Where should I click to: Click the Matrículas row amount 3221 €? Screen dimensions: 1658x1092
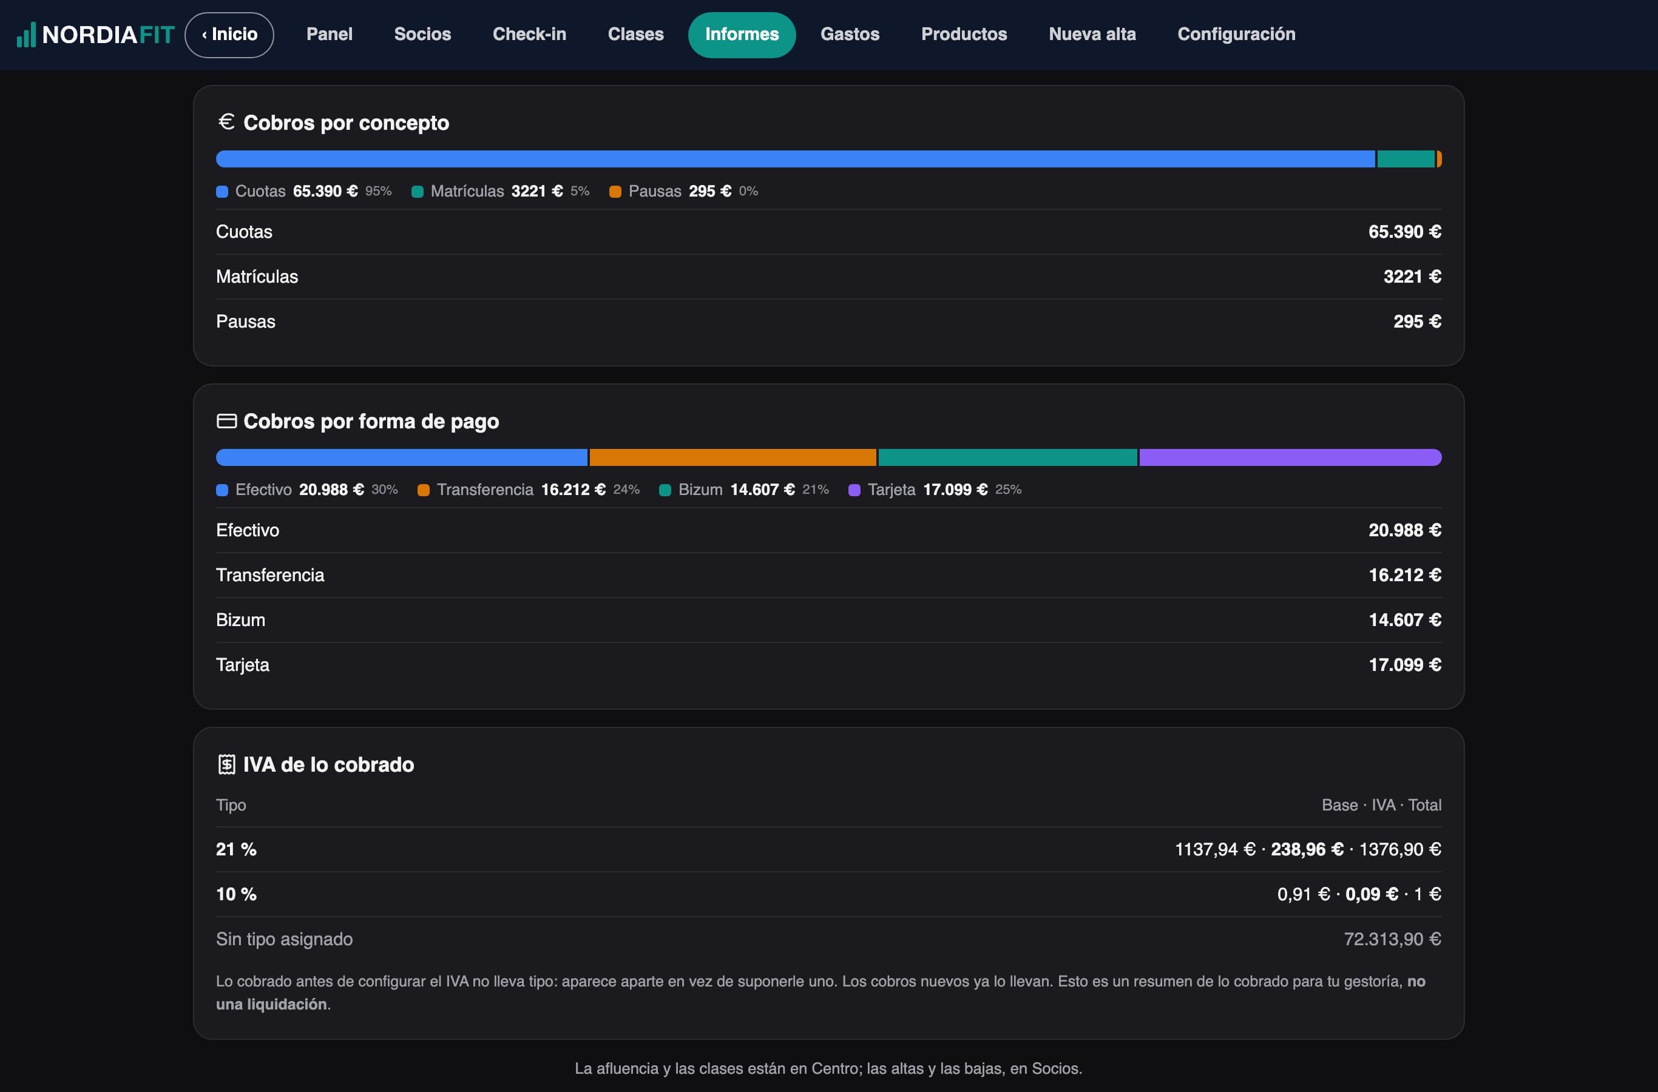1412,277
